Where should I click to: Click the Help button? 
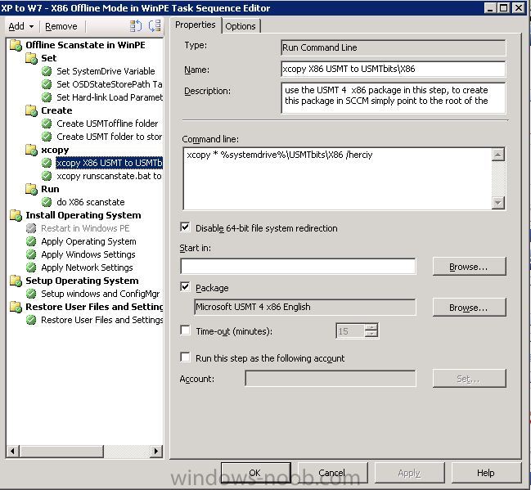click(486, 473)
